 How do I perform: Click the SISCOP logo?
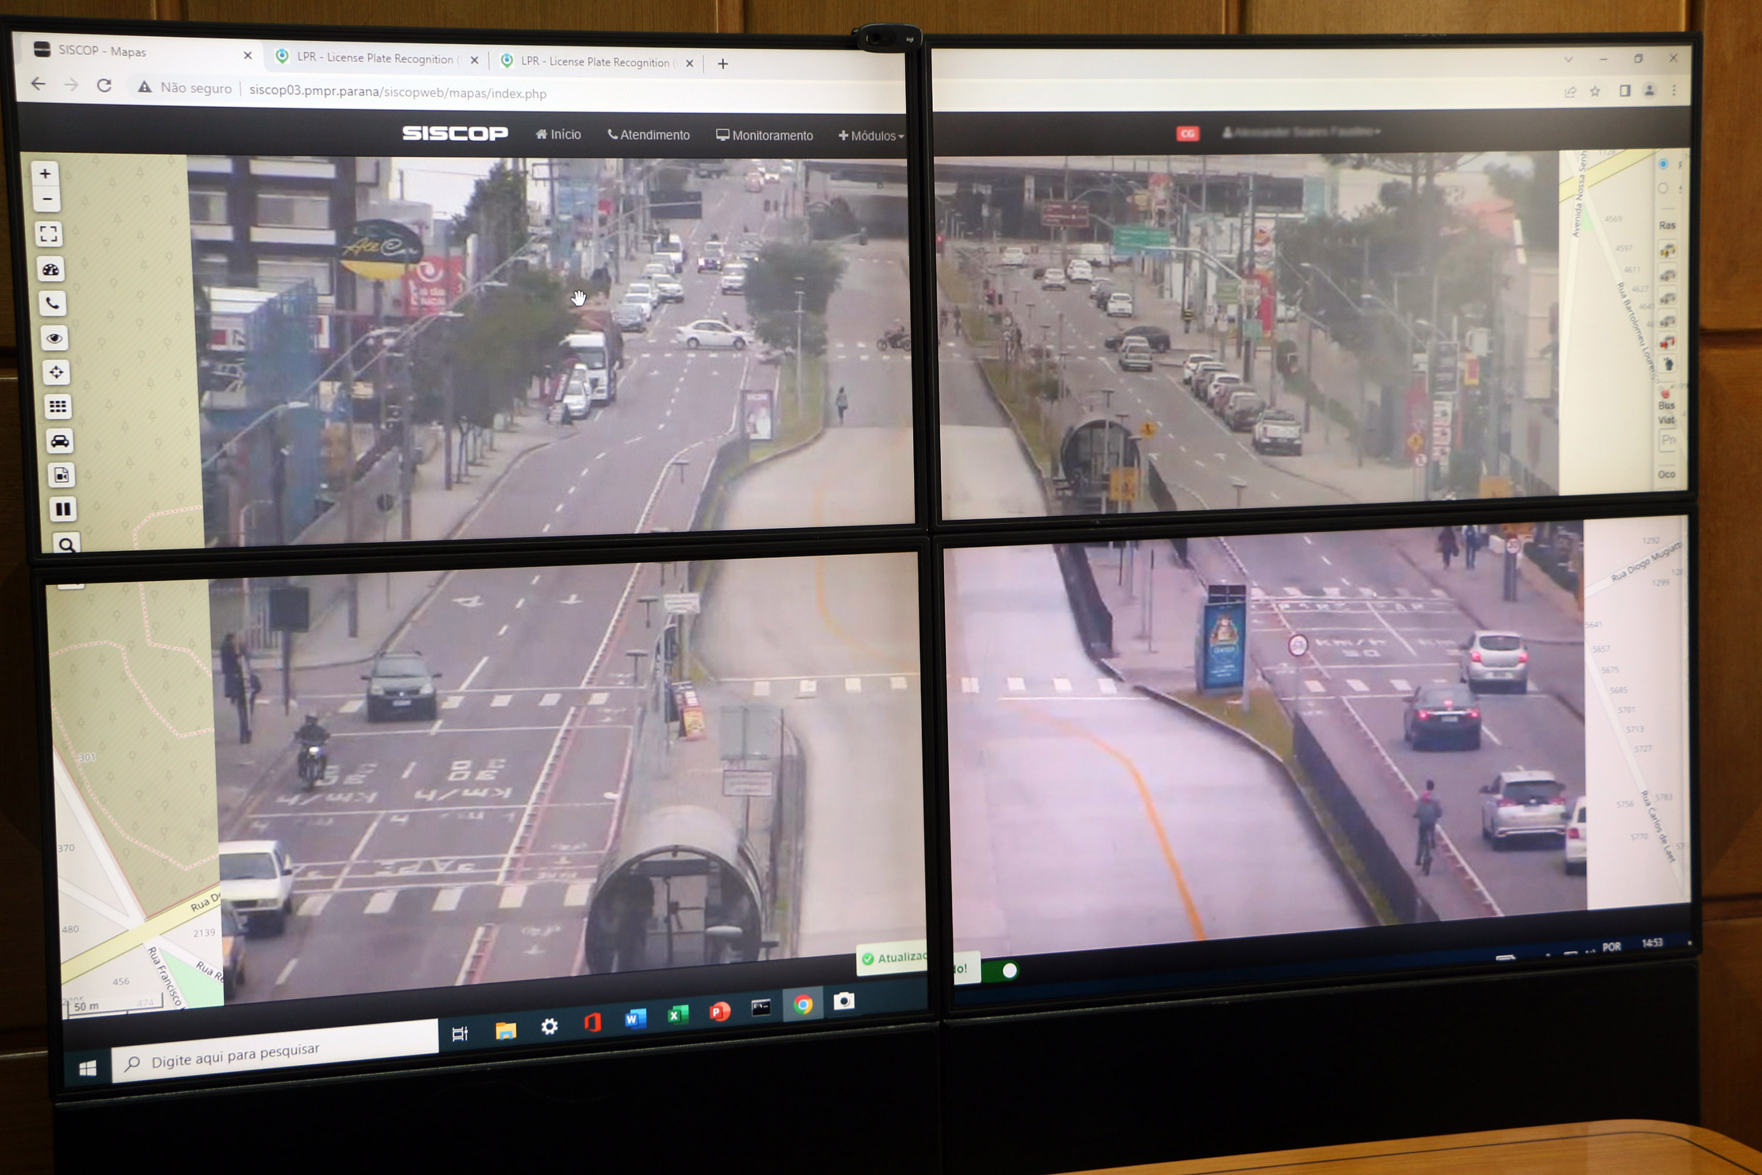pos(455,133)
